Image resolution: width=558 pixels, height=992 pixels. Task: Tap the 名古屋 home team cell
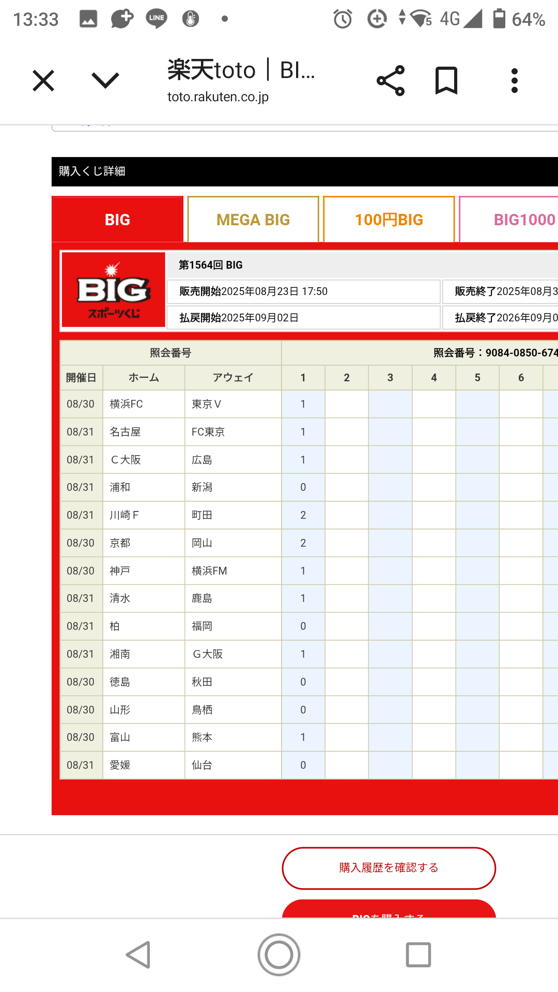click(144, 432)
